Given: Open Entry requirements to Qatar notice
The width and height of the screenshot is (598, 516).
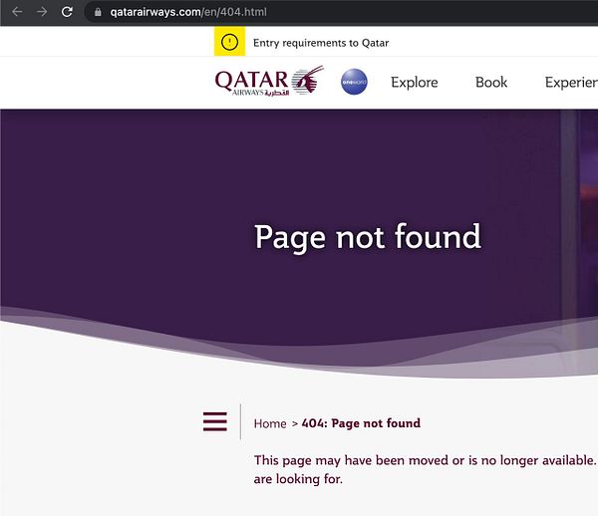Looking at the screenshot, I should tap(321, 43).
